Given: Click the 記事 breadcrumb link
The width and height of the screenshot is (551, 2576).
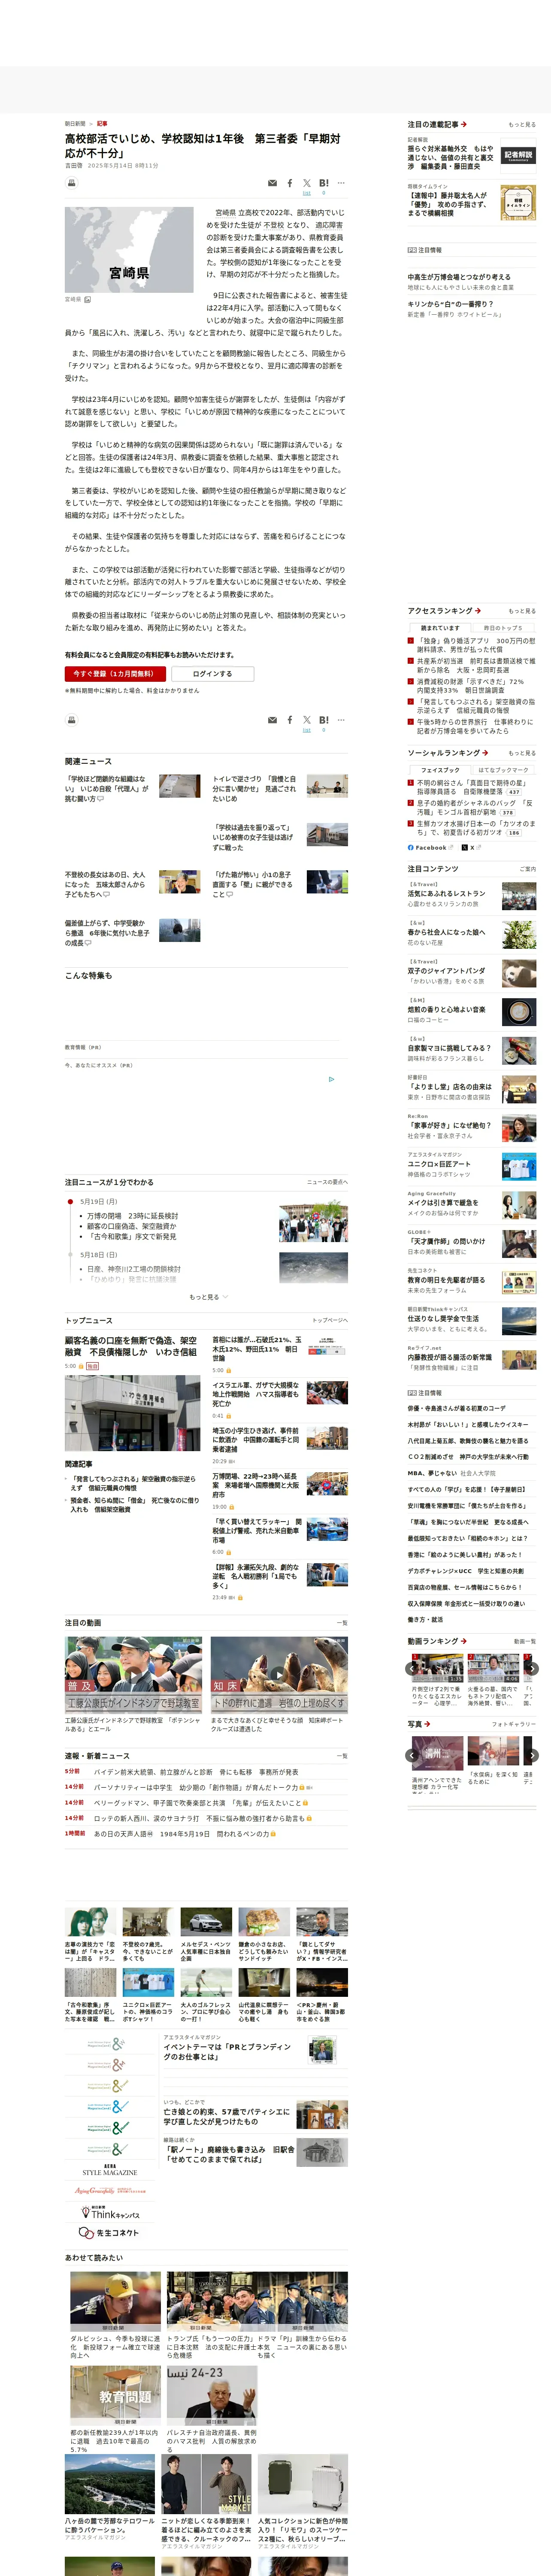Looking at the screenshot, I should tap(102, 124).
